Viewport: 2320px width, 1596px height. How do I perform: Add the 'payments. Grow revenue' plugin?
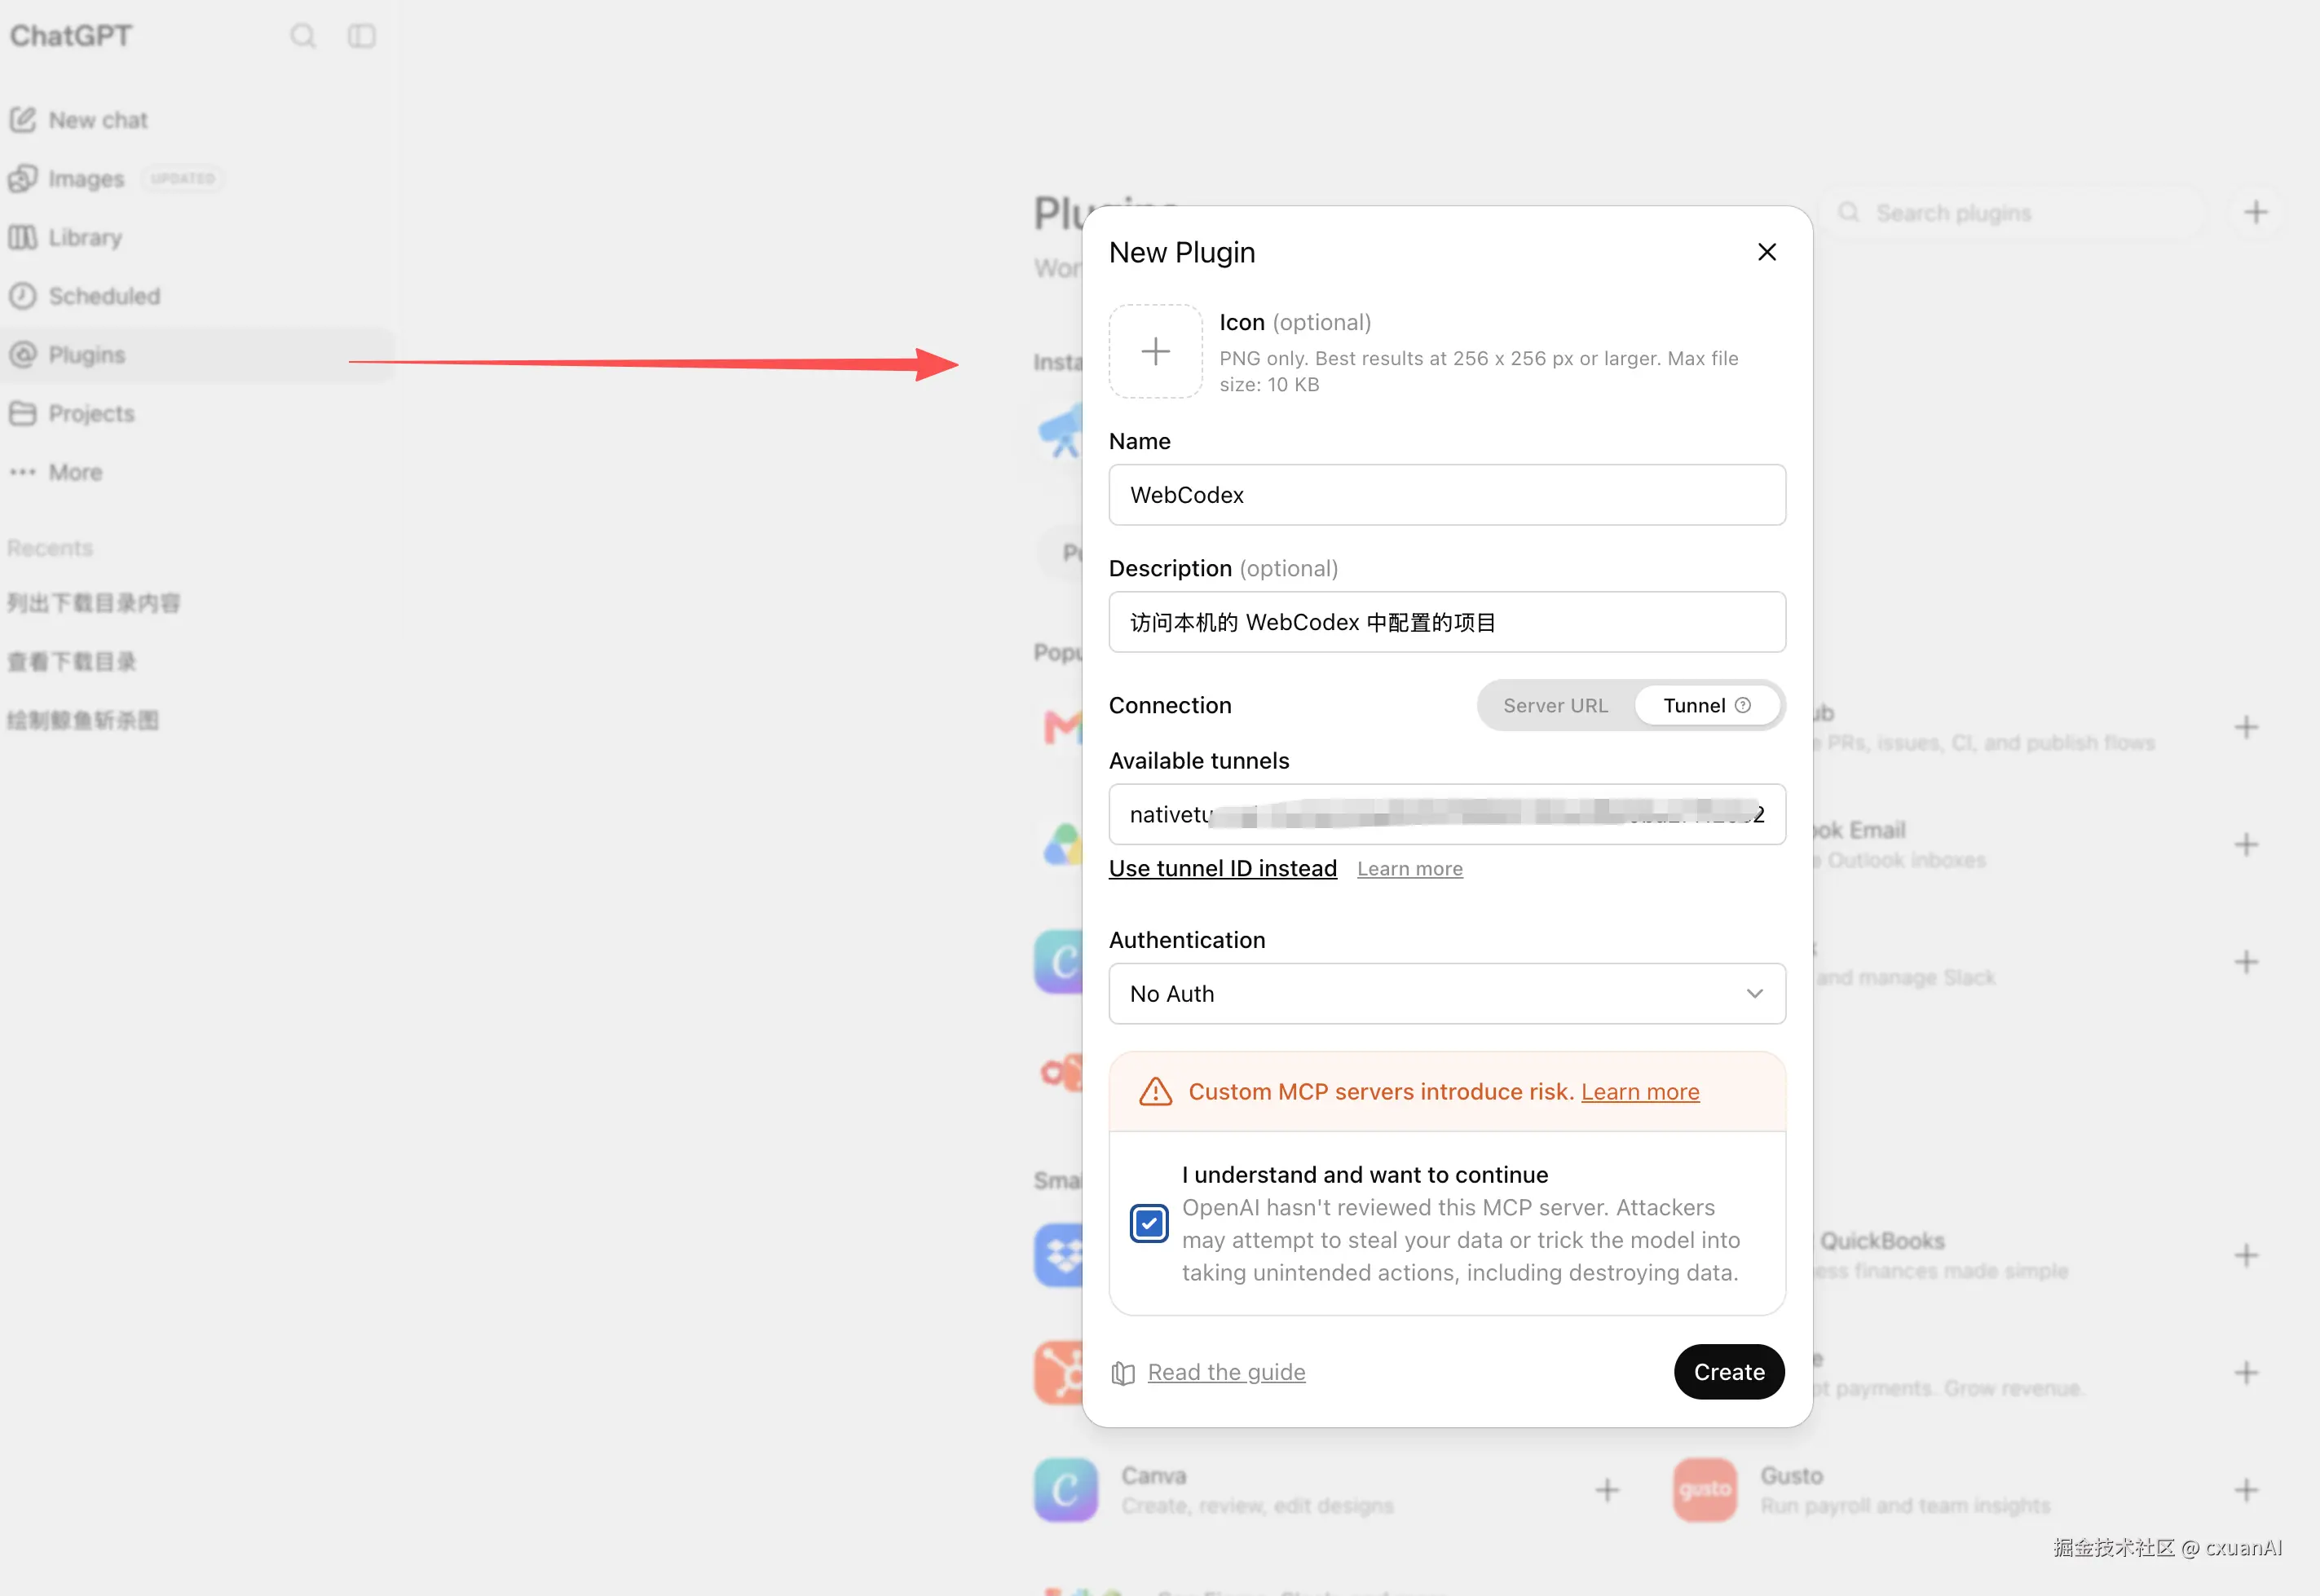coord(2246,1373)
